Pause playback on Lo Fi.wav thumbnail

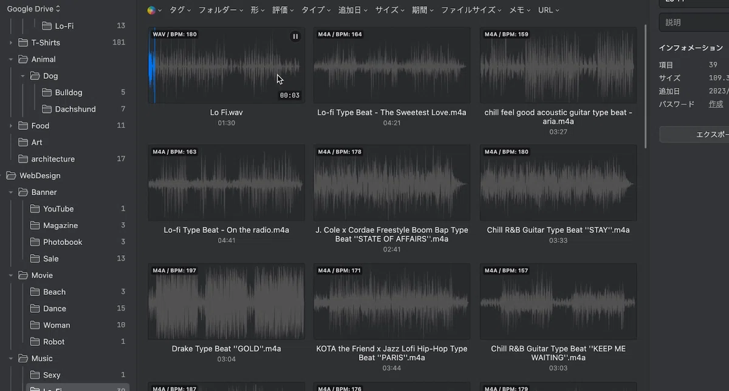(295, 36)
